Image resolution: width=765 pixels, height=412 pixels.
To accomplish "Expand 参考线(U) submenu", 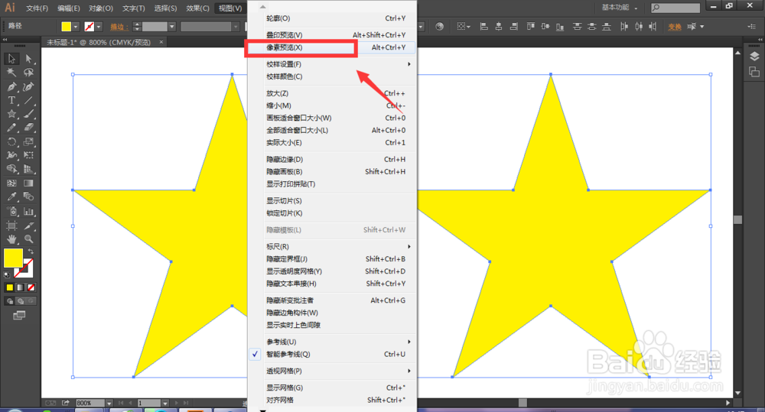I will 332,342.
